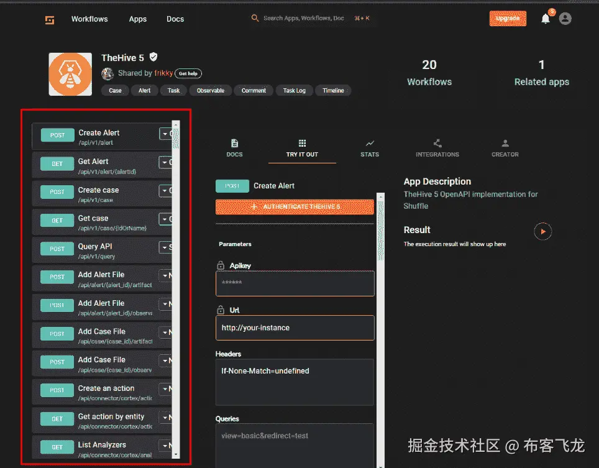Open the user account avatar menu
Viewport: 599px width, 468px height.
tap(565, 19)
